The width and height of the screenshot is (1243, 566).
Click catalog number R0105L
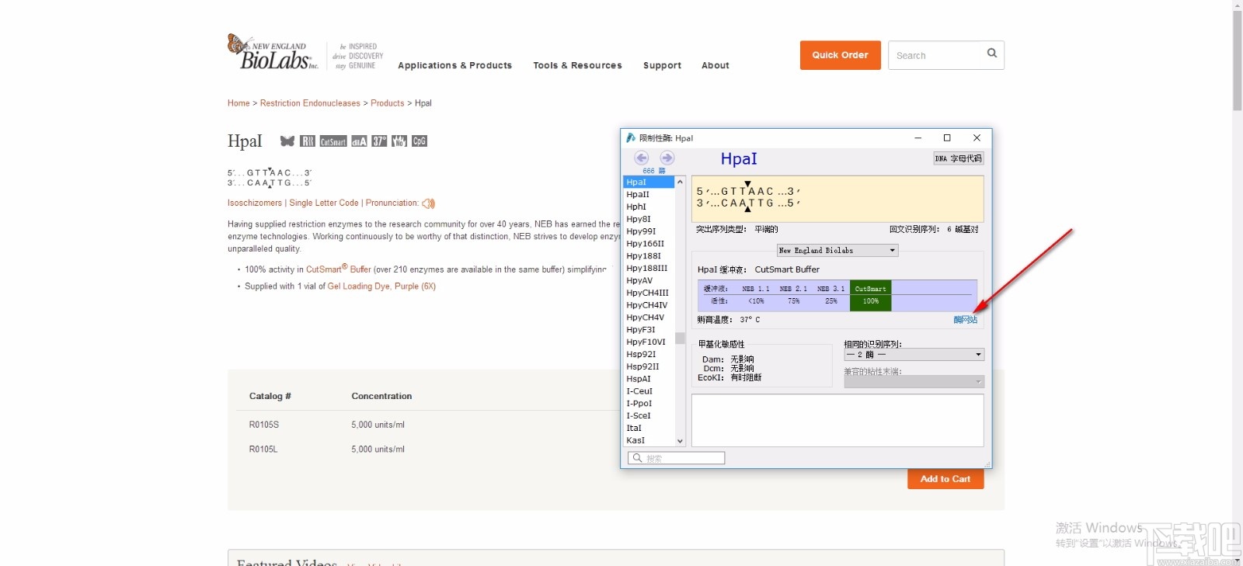click(x=263, y=450)
